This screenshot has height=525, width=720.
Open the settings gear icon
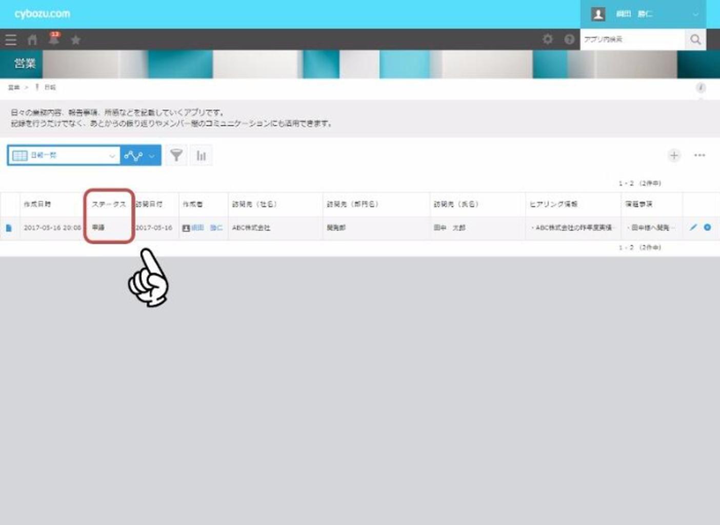click(548, 39)
